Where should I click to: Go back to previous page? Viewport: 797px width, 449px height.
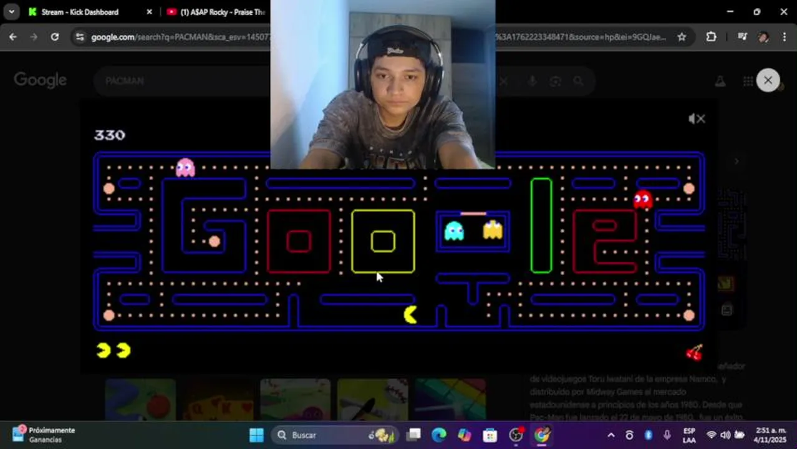tap(13, 37)
